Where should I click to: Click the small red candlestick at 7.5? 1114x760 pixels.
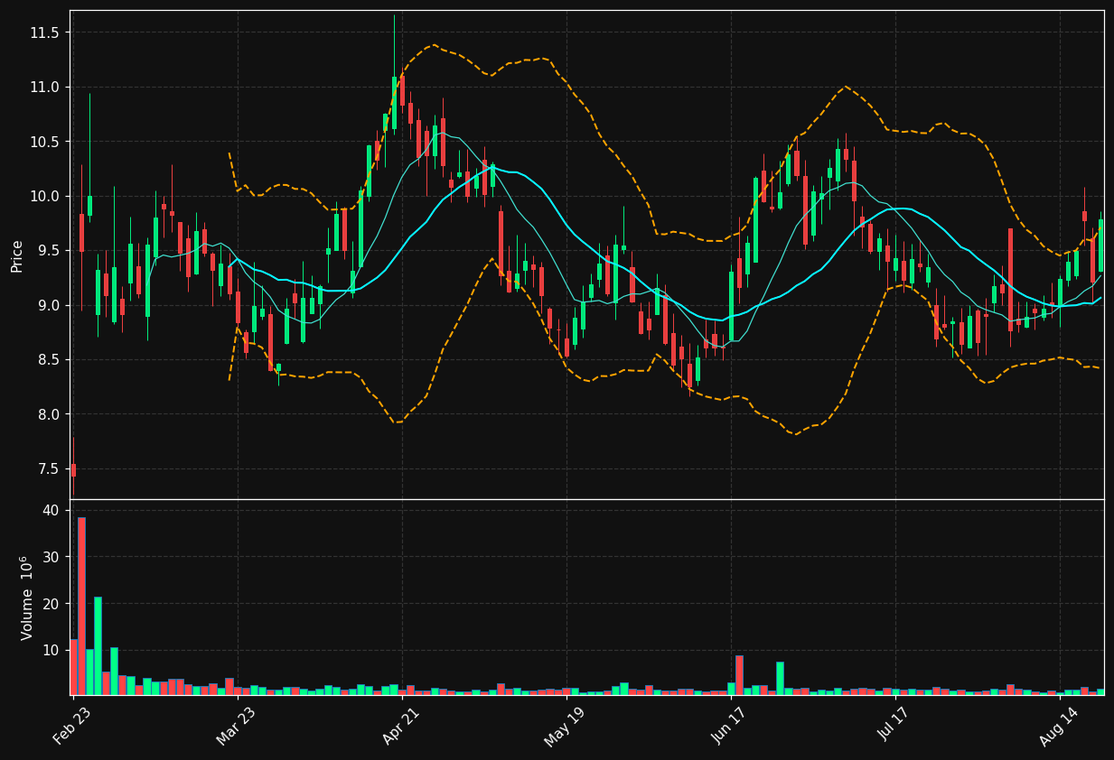click(73, 469)
